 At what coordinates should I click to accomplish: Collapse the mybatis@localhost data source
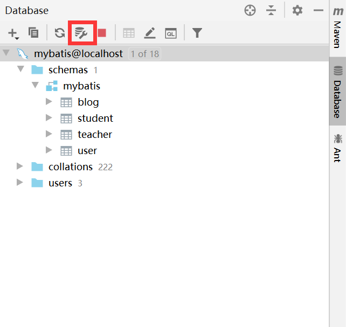tap(6, 53)
